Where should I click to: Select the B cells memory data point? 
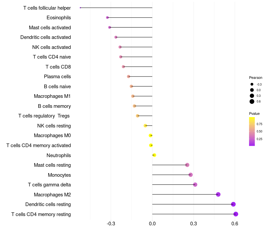134,106
